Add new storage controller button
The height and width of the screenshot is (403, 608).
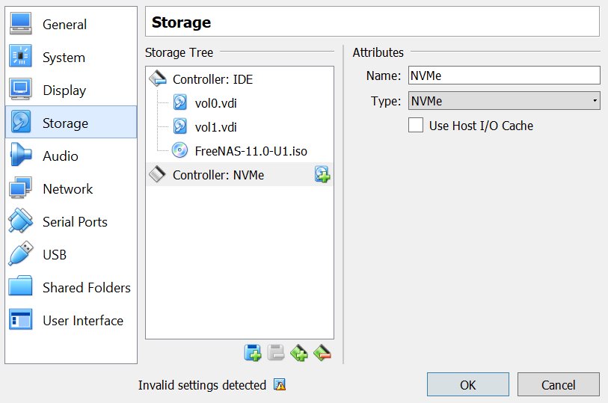(x=253, y=353)
